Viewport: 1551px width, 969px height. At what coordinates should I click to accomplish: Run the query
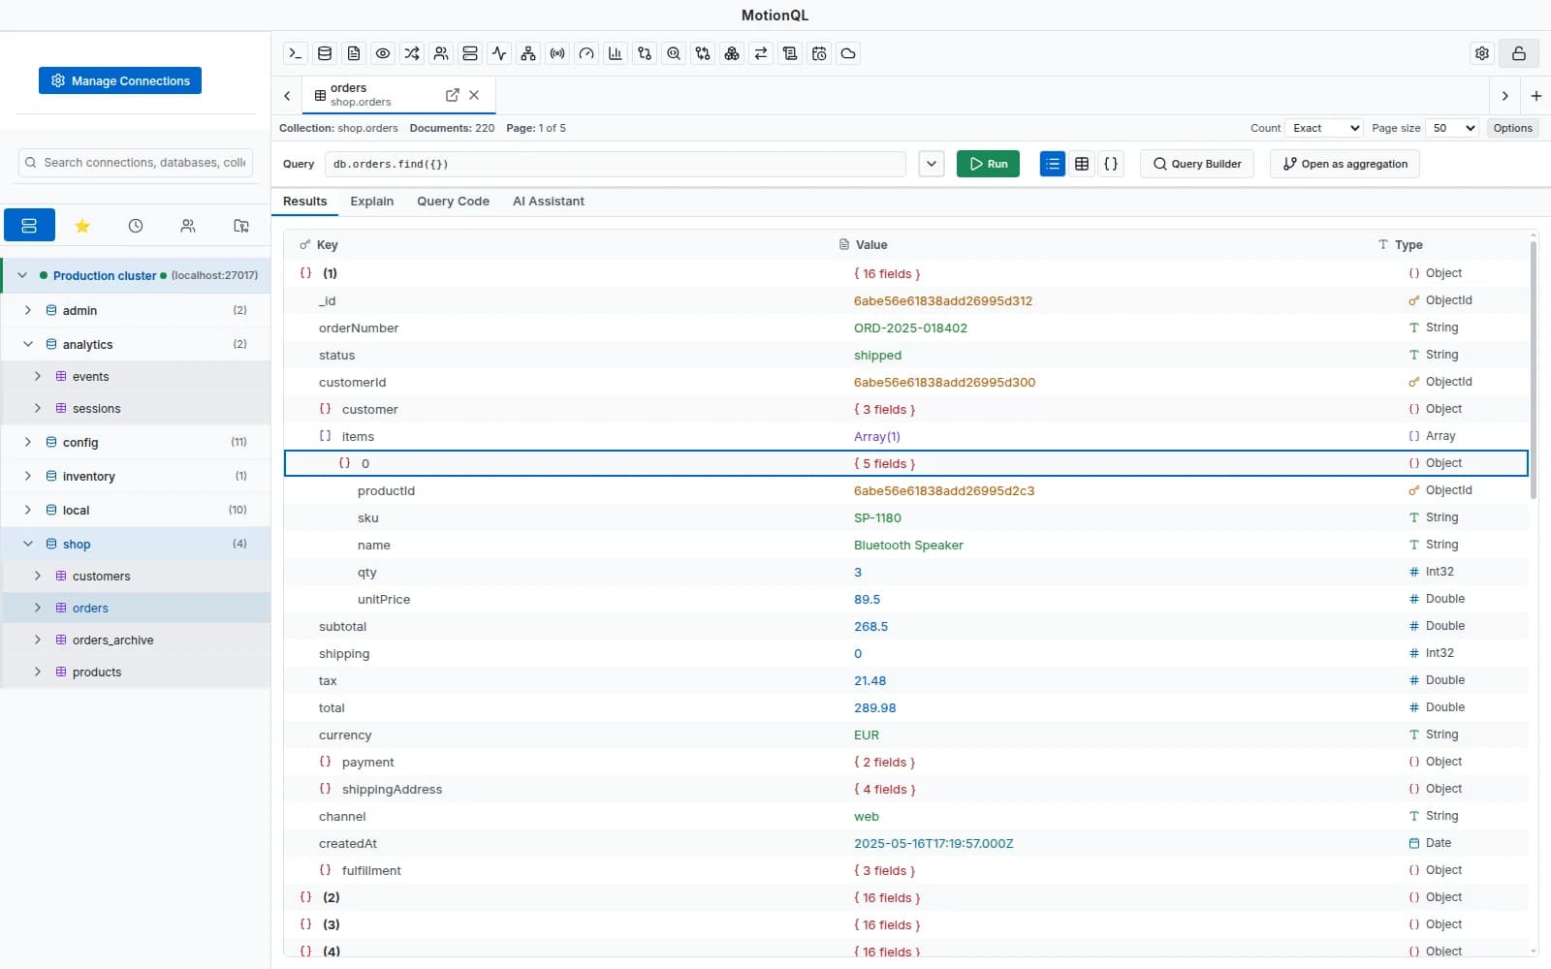point(988,164)
